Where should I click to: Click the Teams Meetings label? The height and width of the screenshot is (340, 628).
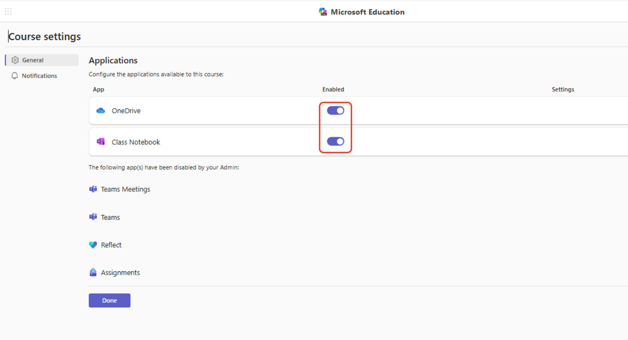pyautogui.click(x=125, y=189)
